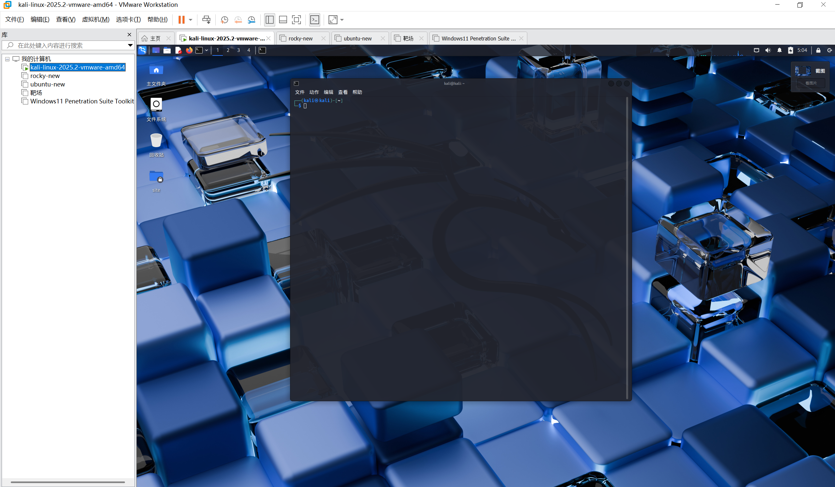Open the power options dropdown arrow

point(191,20)
